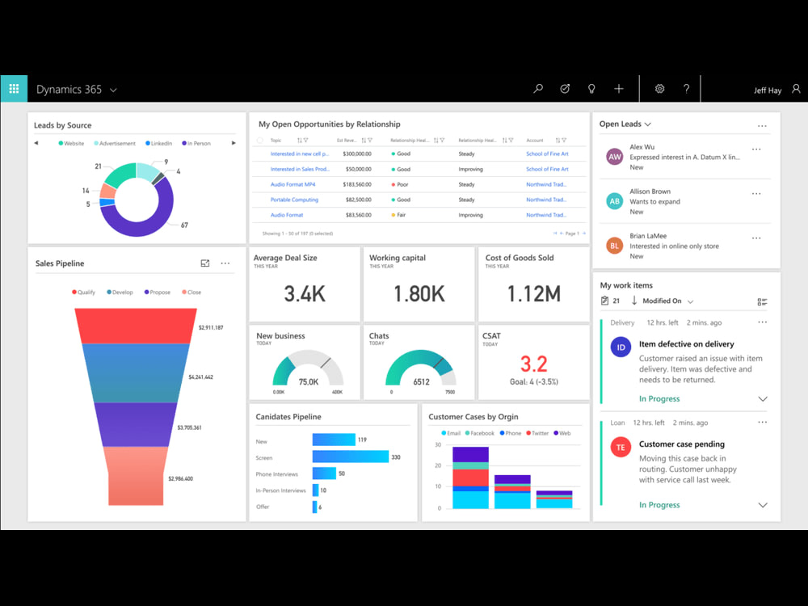Open the 'Interested in new cell p...' opportunity
808x606 pixels.
click(300, 154)
